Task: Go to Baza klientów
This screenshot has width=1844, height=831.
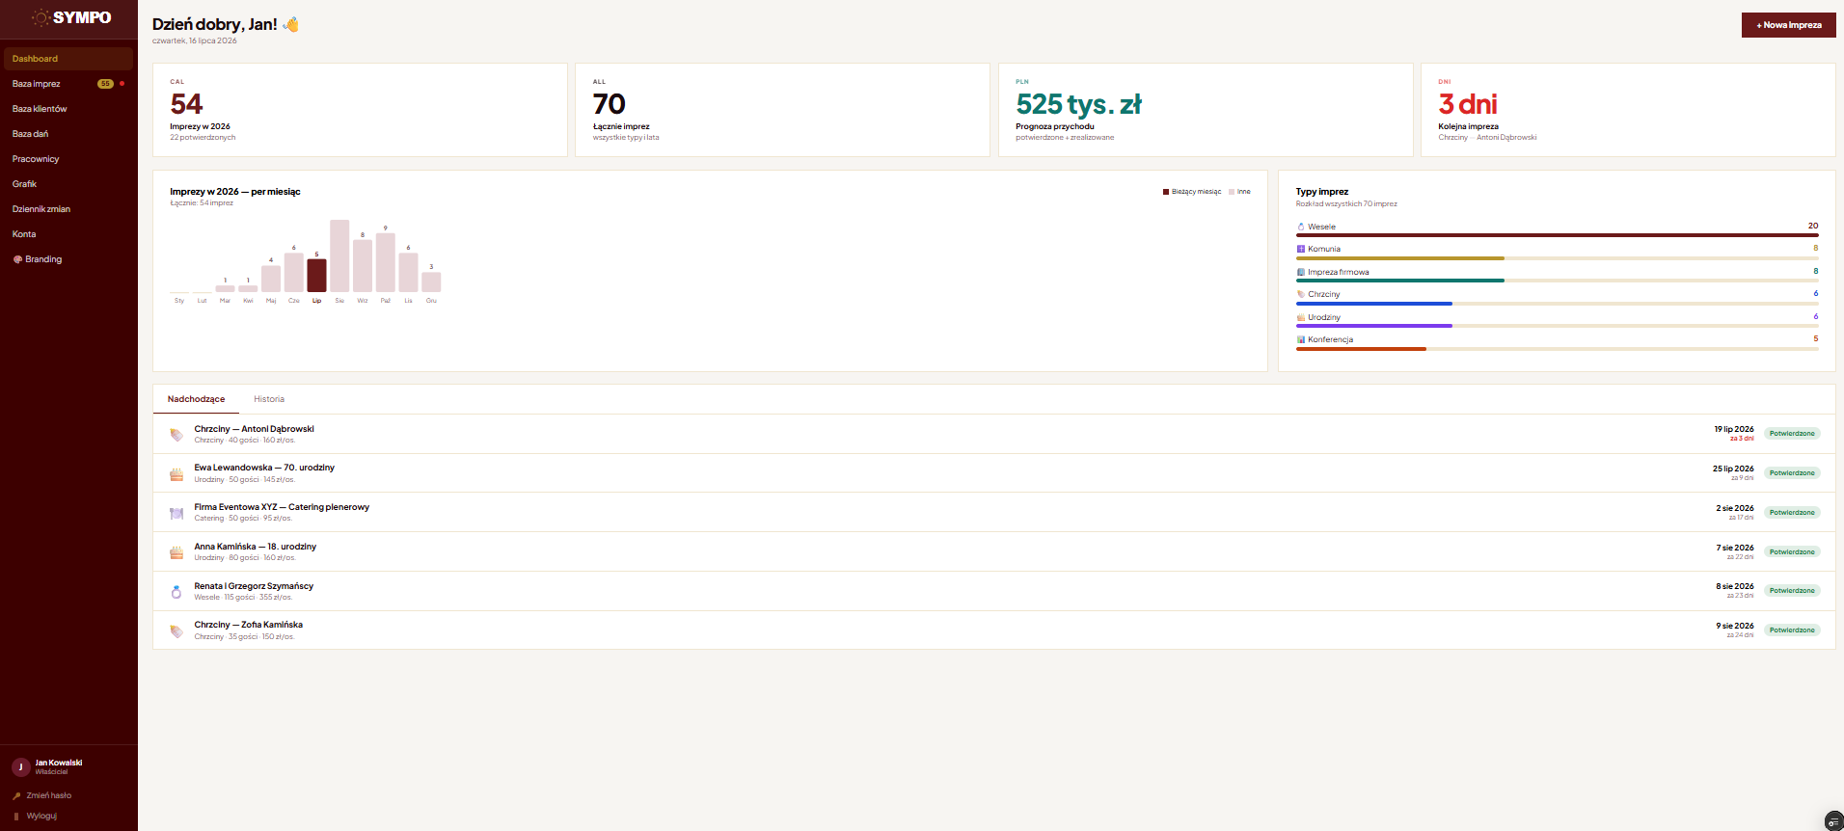Action: [68, 109]
